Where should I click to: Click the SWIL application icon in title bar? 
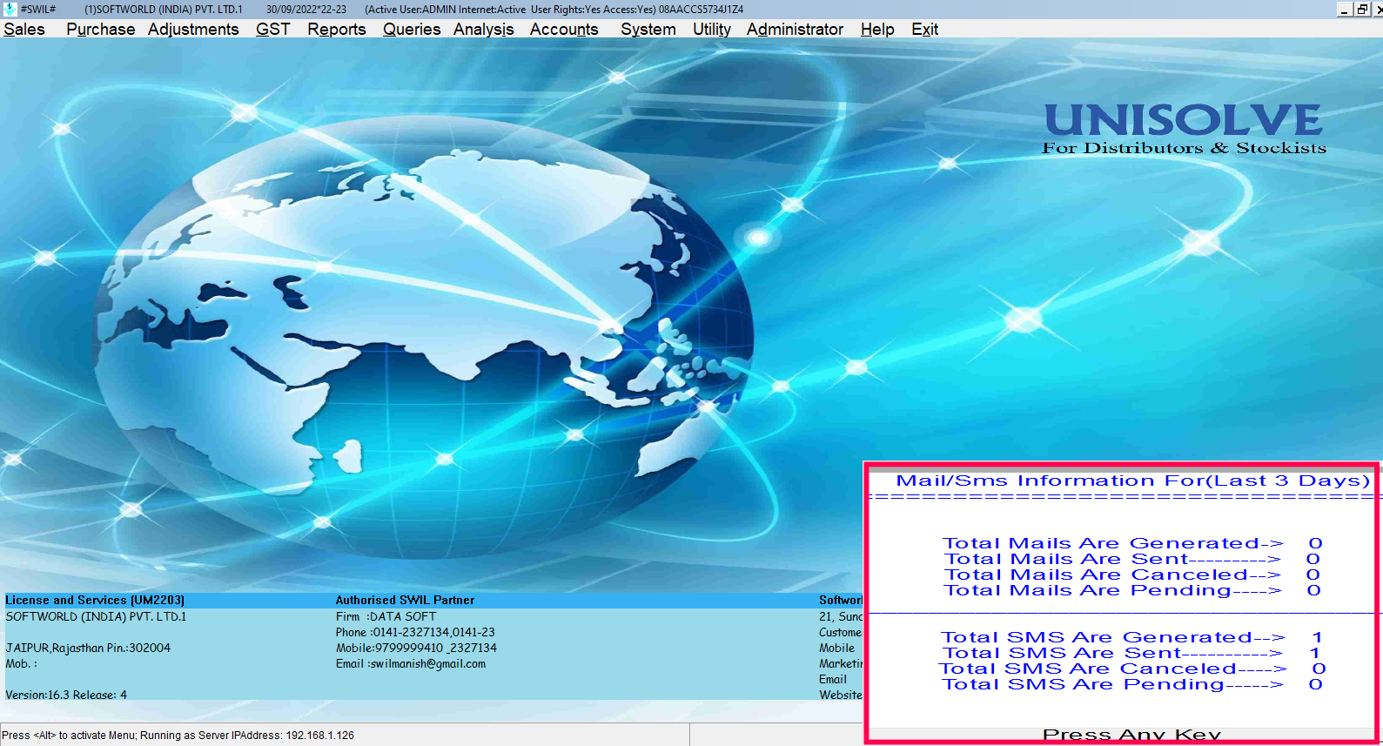(10, 9)
